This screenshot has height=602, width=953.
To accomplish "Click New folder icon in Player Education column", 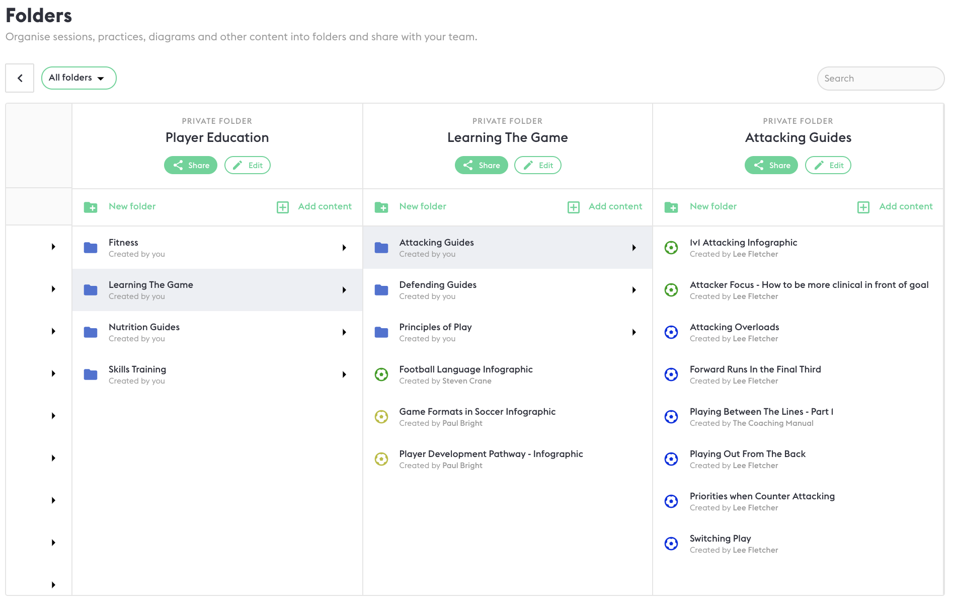I will 91,207.
